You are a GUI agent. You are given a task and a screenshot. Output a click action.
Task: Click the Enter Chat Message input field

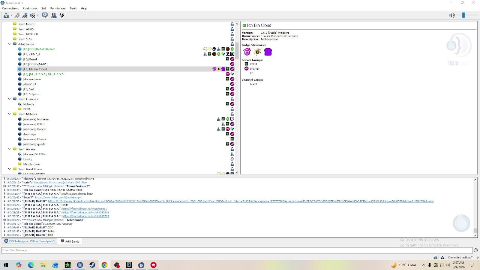click(237, 250)
